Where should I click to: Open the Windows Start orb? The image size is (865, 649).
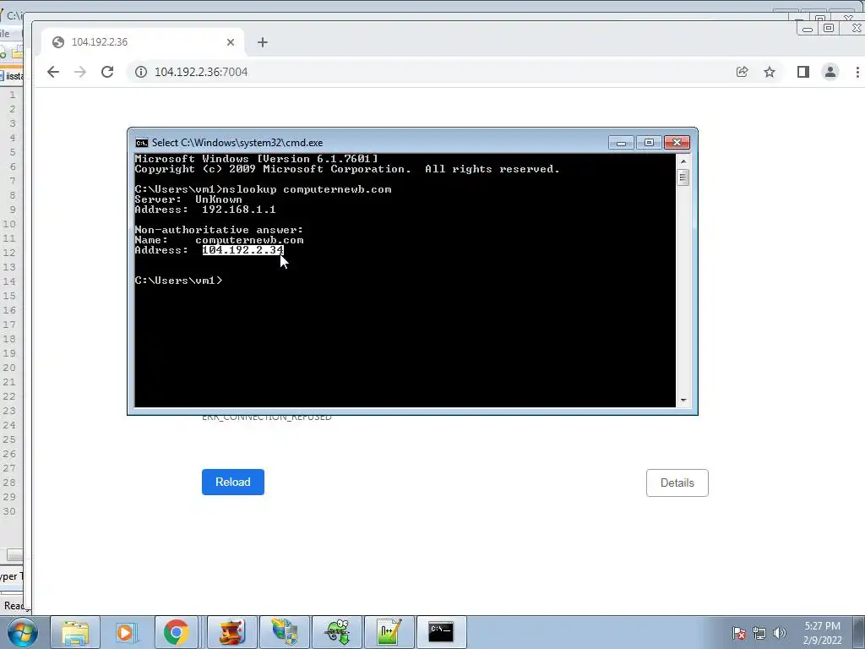click(x=23, y=632)
